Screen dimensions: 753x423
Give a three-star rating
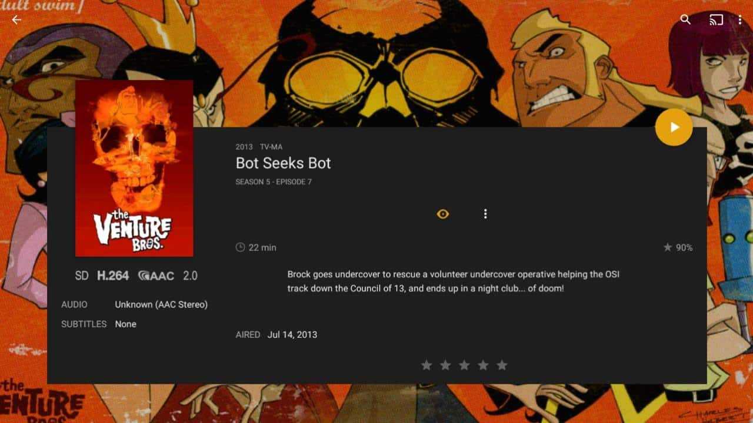click(464, 365)
